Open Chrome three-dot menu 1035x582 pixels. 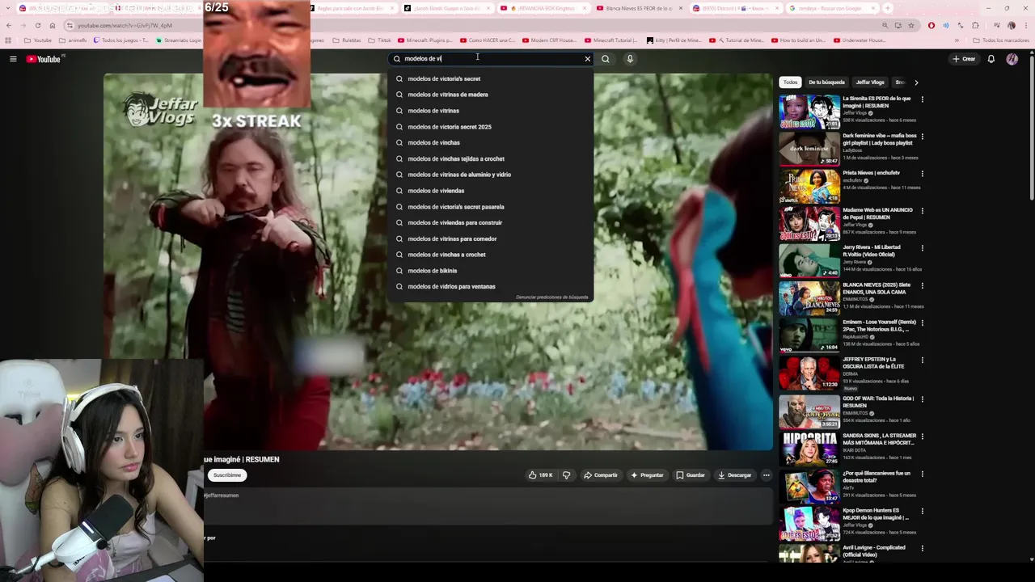(1026, 25)
